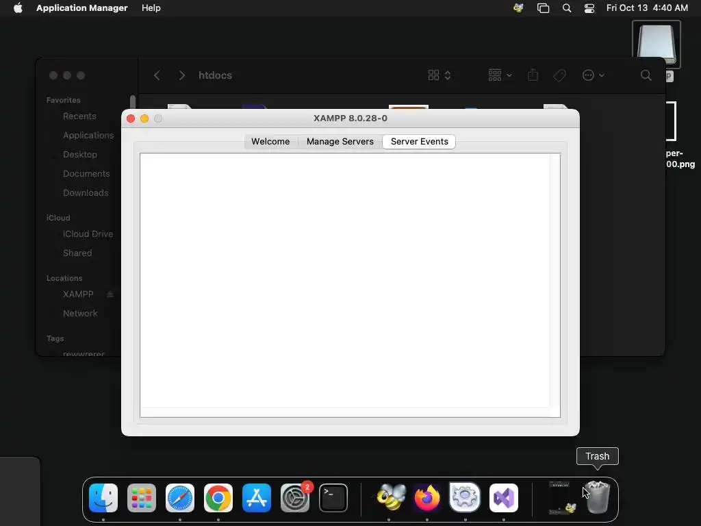The image size is (701, 526).
Task: Open the Apple menu
Action: pyautogui.click(x=18, y=8)
